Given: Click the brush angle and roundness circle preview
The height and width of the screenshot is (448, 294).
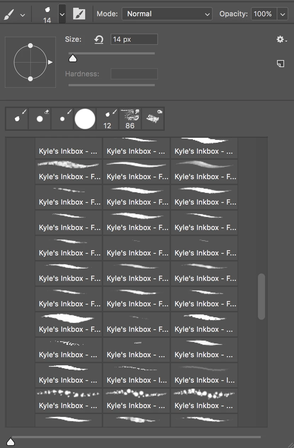Looking at the screenshot, I should pos(30,62).
